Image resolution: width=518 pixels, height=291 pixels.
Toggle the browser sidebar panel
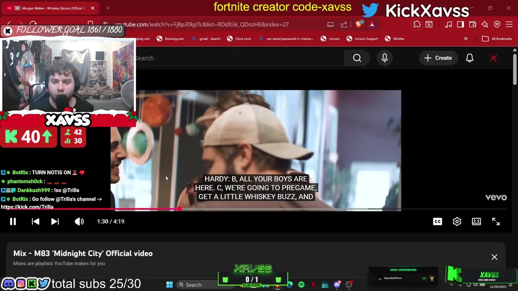tap(461, 24)
